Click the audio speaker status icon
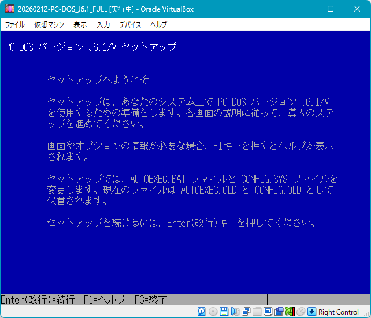The width and height of the screenshot is (371, 318). coord(235,312)
